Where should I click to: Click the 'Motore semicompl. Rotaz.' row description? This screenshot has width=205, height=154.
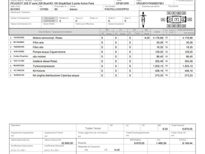click(48, 38)
